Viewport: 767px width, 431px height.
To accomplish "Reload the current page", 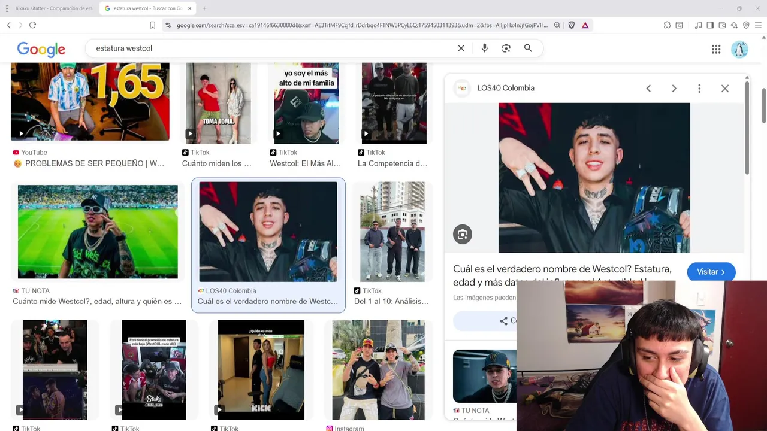I will (32, 25).
